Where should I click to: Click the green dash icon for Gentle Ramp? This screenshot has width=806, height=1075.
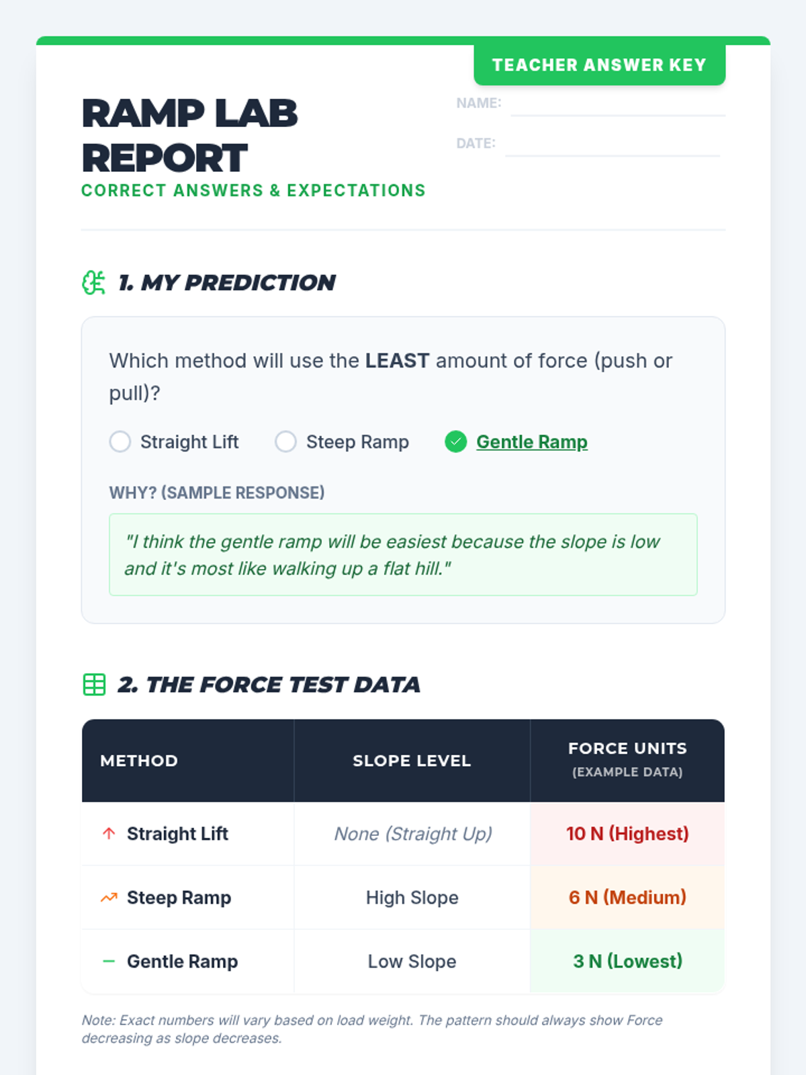tap(109, 961)
